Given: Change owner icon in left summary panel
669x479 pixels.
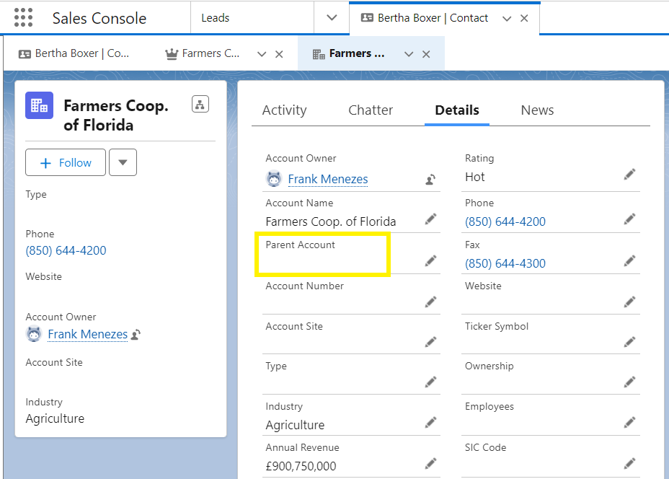Looking at the screenshot, I should [x=136, y=334].
